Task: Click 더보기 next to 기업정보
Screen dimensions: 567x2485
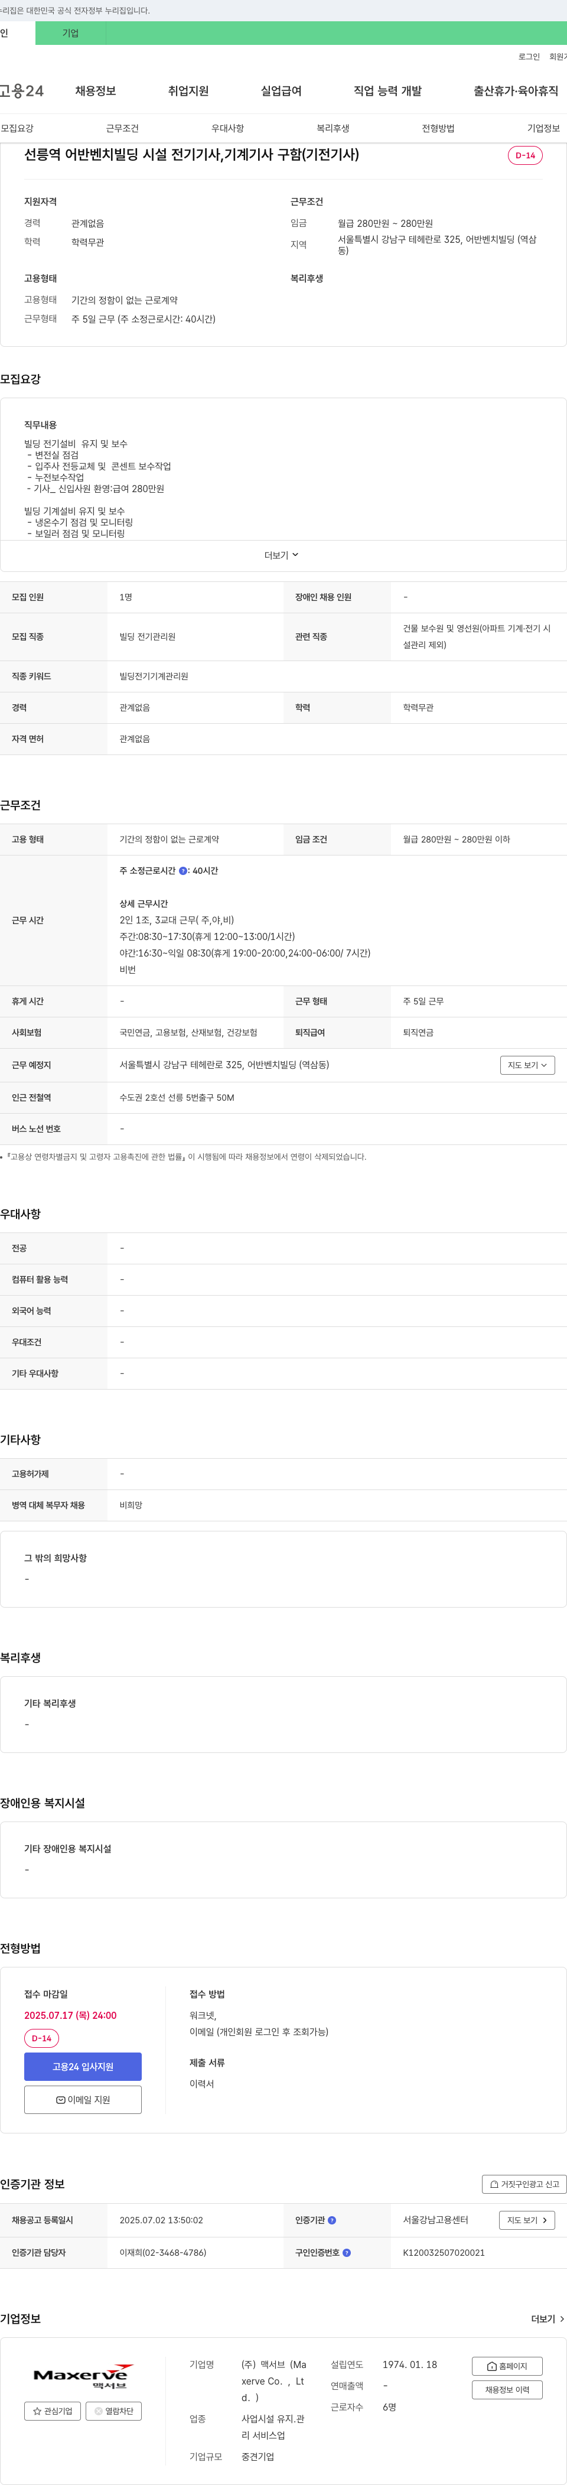Action: point(547,2319)
